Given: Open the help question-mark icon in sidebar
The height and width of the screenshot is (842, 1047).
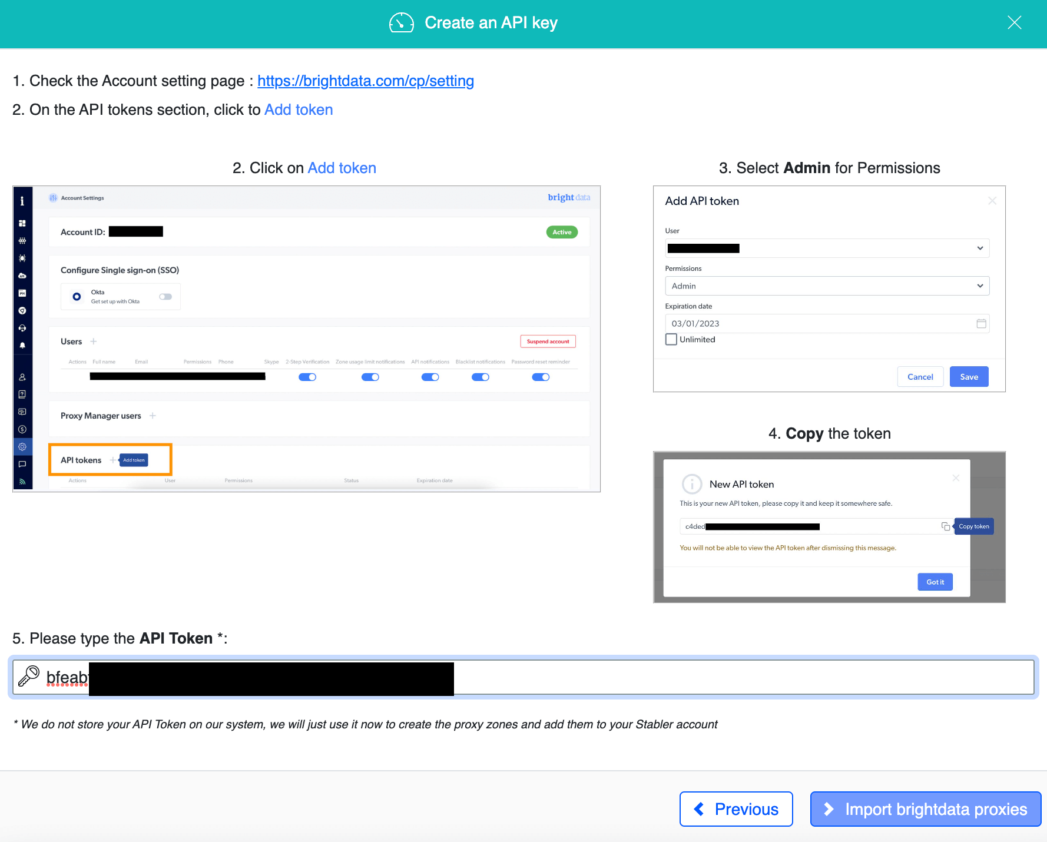Looking at the screenshot, I should (x=22, y=395).
